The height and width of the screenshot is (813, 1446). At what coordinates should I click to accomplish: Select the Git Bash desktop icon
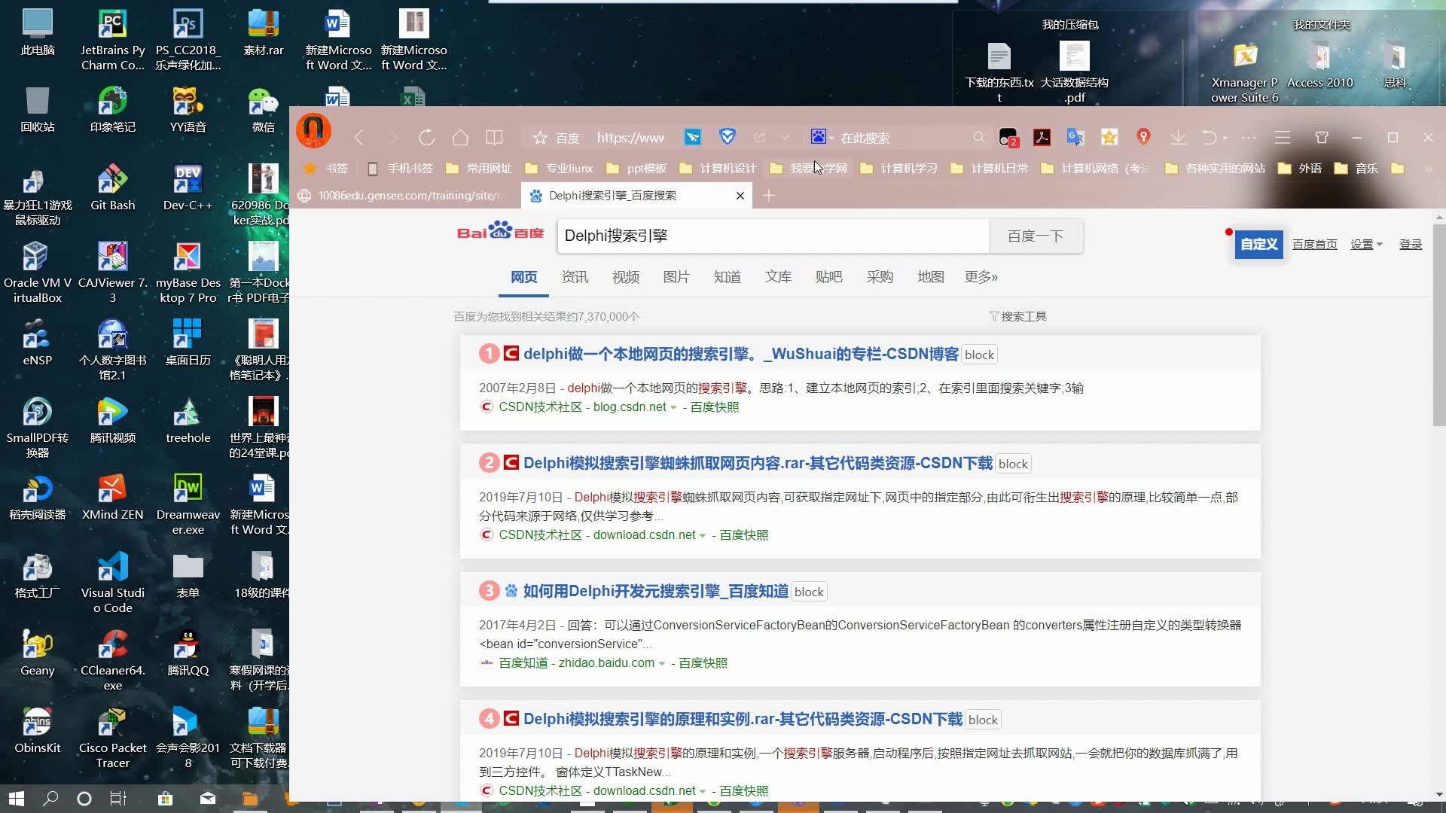(x=113, y=188)
